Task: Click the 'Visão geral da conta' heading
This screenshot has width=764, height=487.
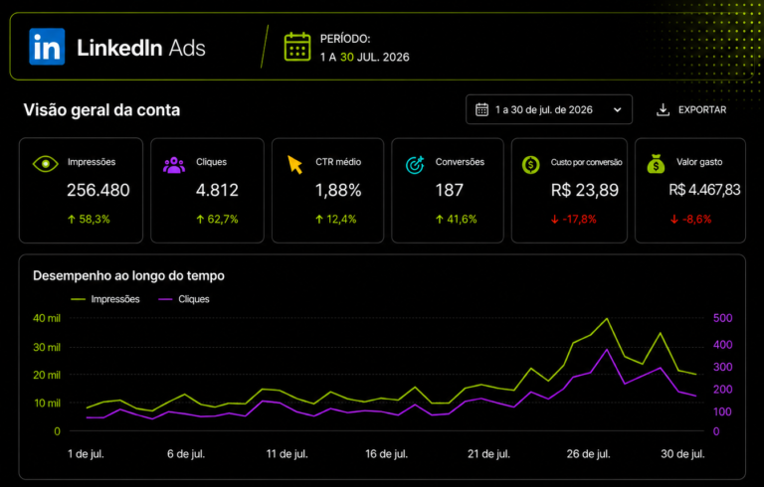Action: click(101, 110)
